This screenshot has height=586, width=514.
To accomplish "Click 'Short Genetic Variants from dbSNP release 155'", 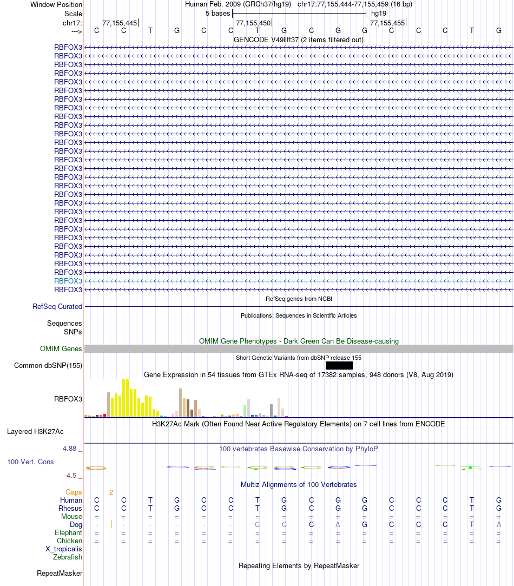I will 299,358.
